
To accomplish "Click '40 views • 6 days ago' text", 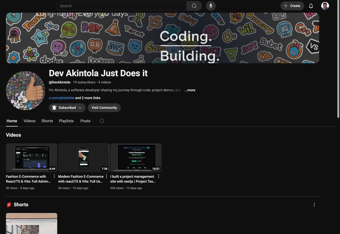I will (20, 188).
